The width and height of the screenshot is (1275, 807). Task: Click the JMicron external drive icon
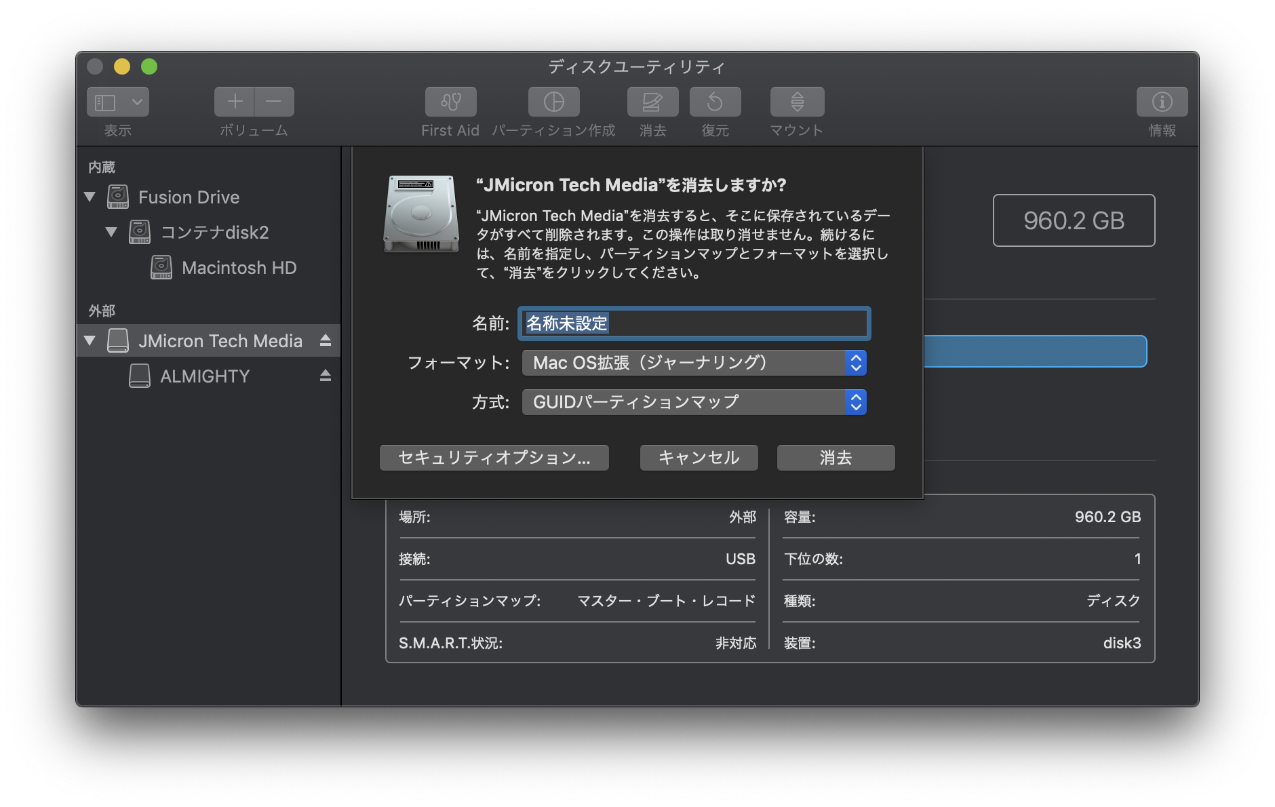tap(118, 340)
